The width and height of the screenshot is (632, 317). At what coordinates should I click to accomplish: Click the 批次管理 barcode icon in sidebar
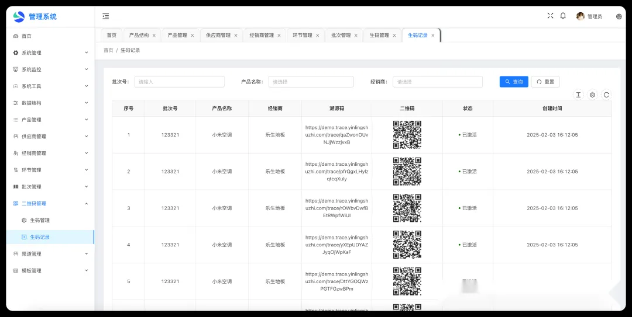pos(16,187)
